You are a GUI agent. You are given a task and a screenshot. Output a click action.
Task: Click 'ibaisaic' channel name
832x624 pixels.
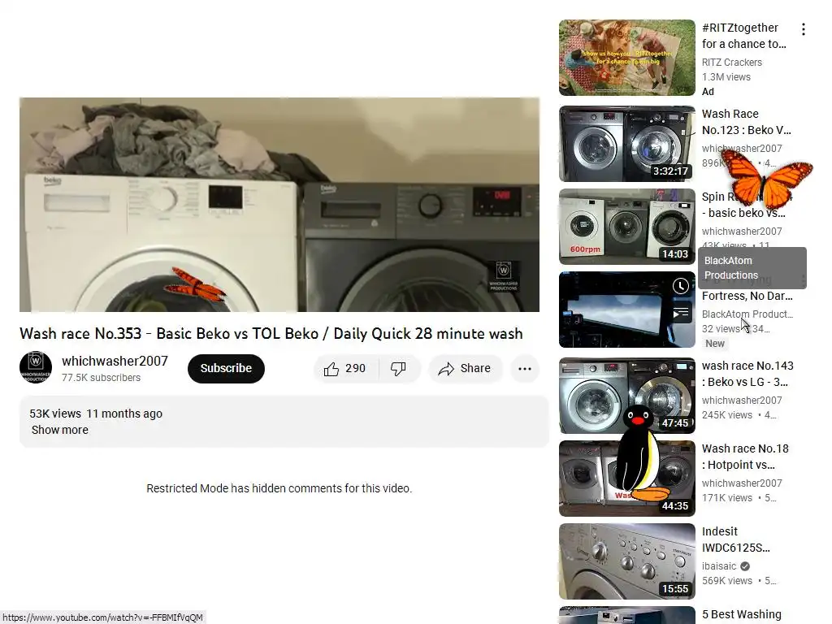[x=719, y=566]
